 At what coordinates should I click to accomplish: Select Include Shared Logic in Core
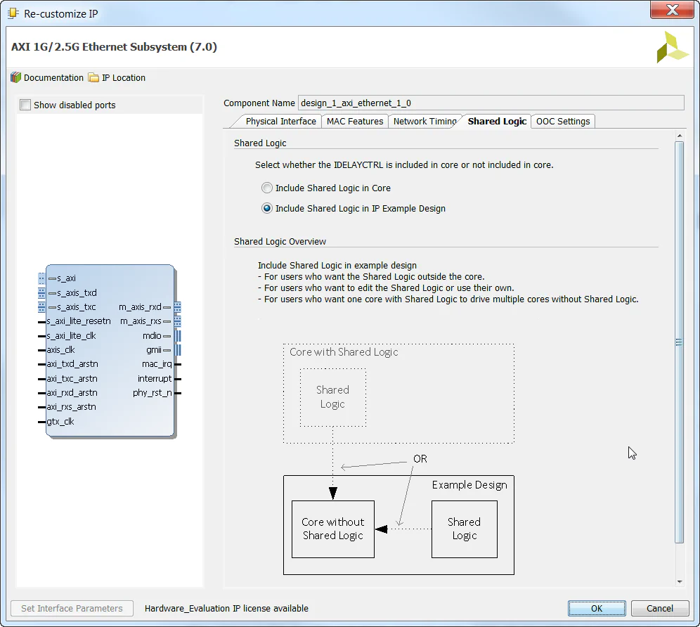(x=267, y=188)
